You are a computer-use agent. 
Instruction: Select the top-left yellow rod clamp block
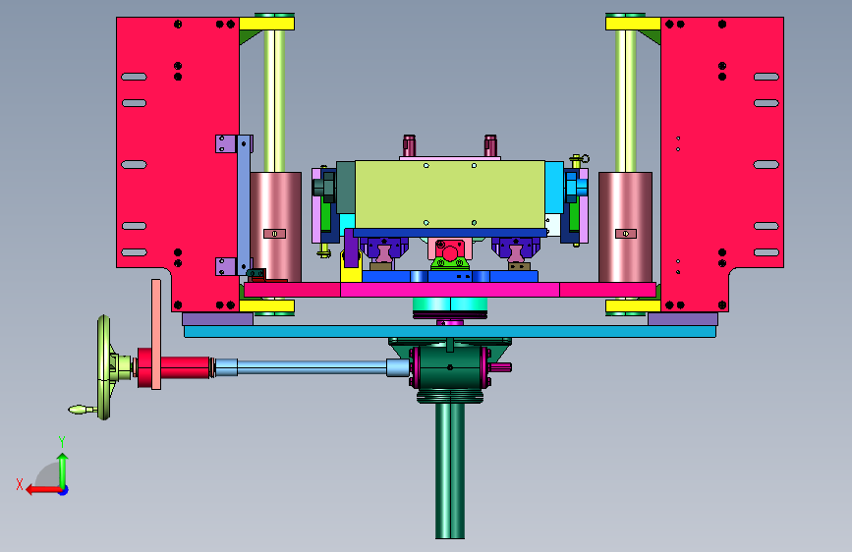click(266, 24)
